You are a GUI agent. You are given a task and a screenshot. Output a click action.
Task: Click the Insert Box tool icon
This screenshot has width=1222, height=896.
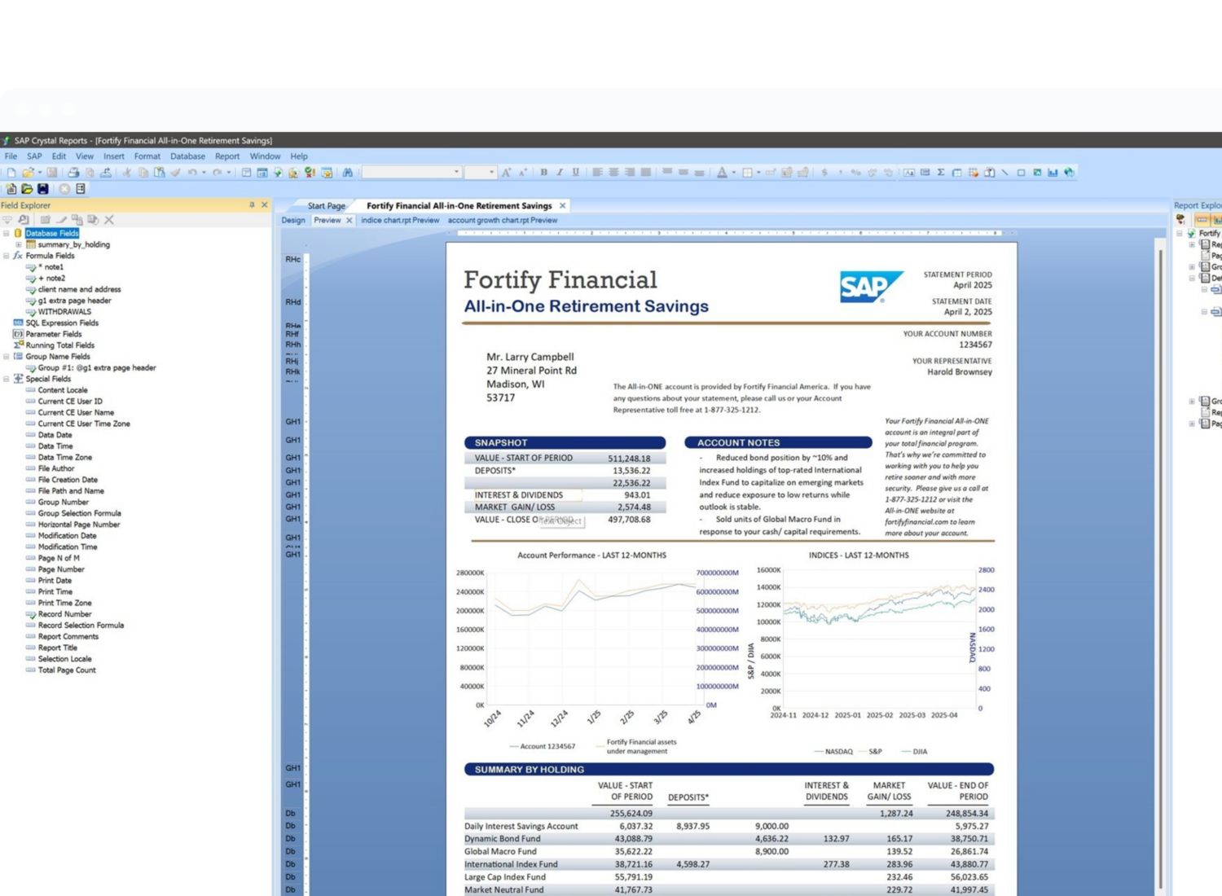coord(1021,173)
